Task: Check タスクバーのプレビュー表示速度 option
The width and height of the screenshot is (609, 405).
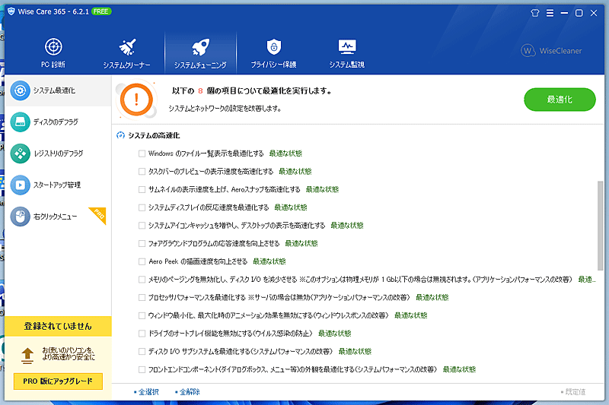Action: tap(142, 171)
